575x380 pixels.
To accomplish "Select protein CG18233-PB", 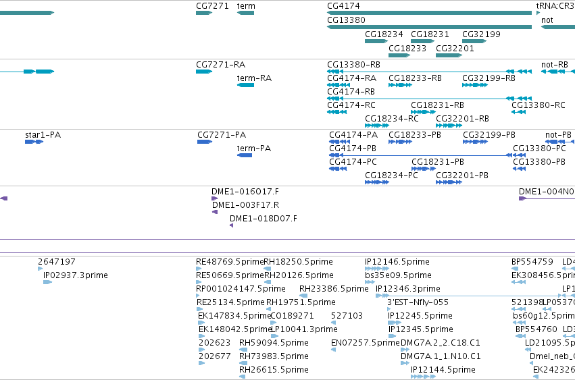I will click(400, 142).
